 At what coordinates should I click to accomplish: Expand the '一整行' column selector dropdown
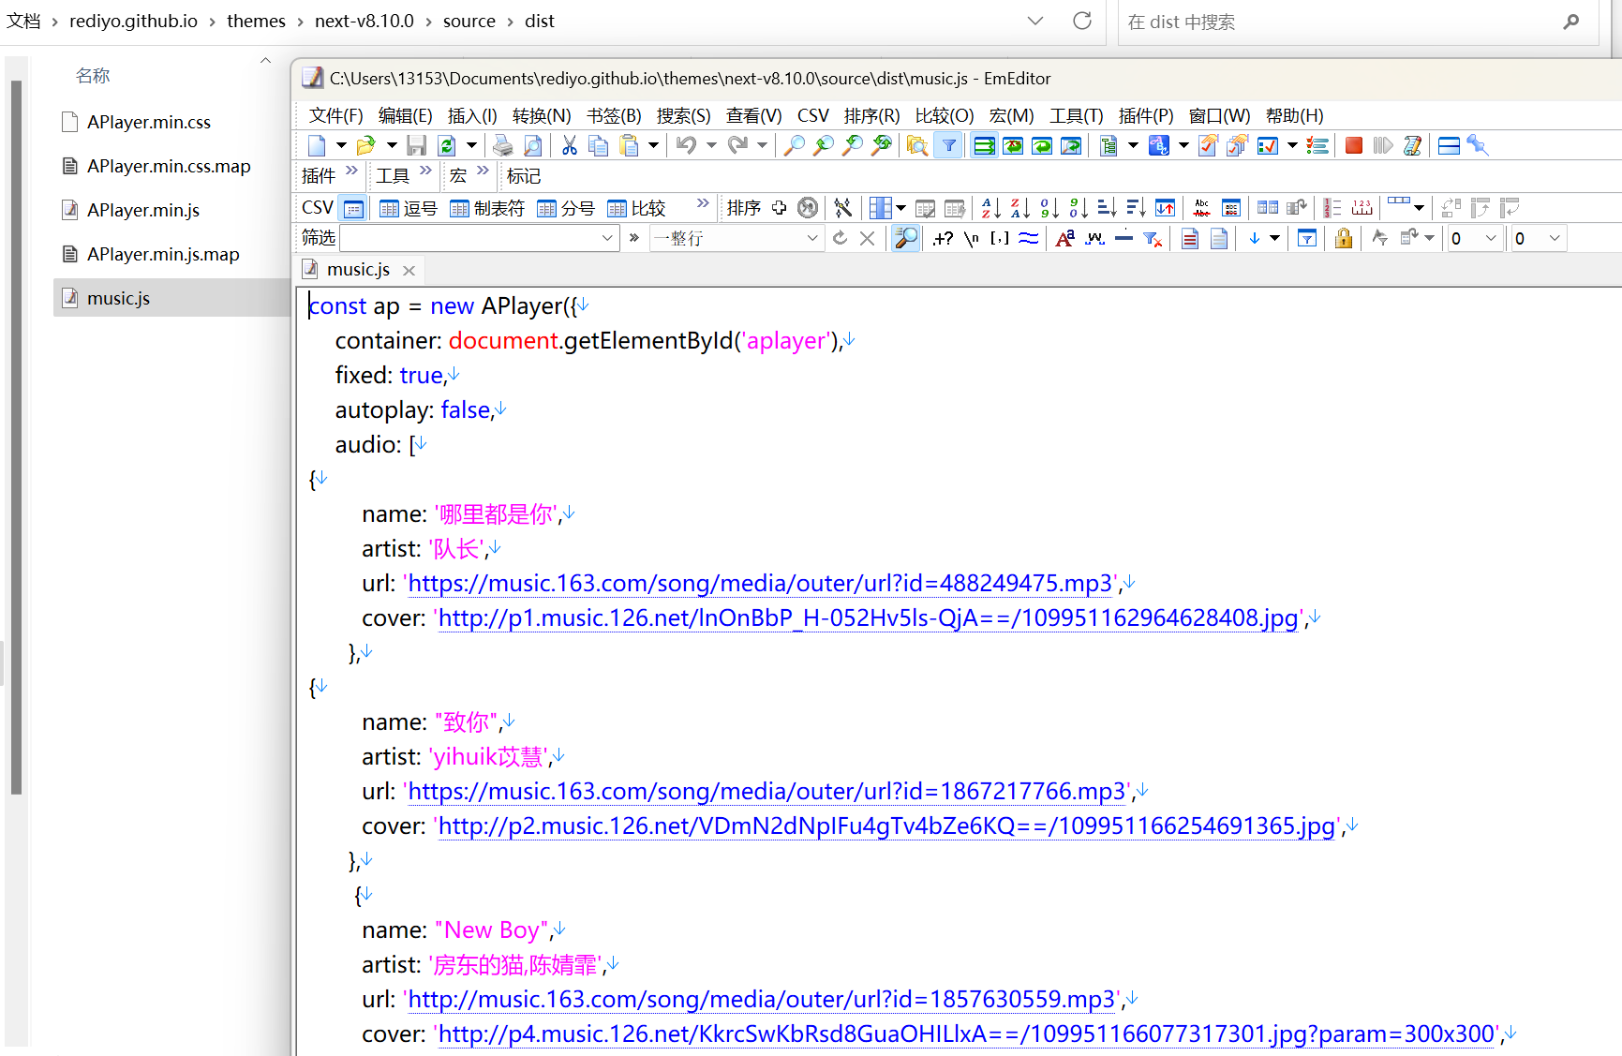(x=811, y=238)
